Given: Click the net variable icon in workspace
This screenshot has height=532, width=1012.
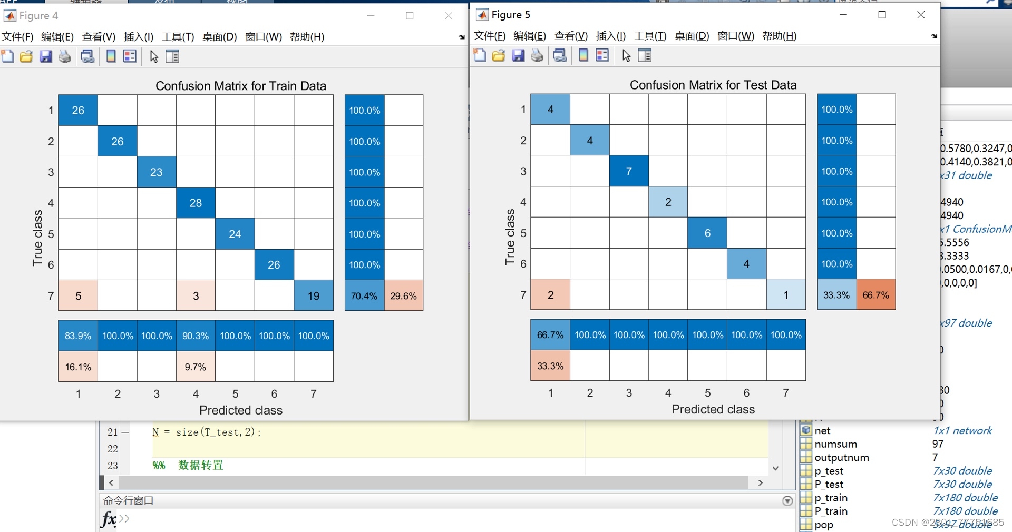Looking at the screenshot, I should tap(806, 430).
